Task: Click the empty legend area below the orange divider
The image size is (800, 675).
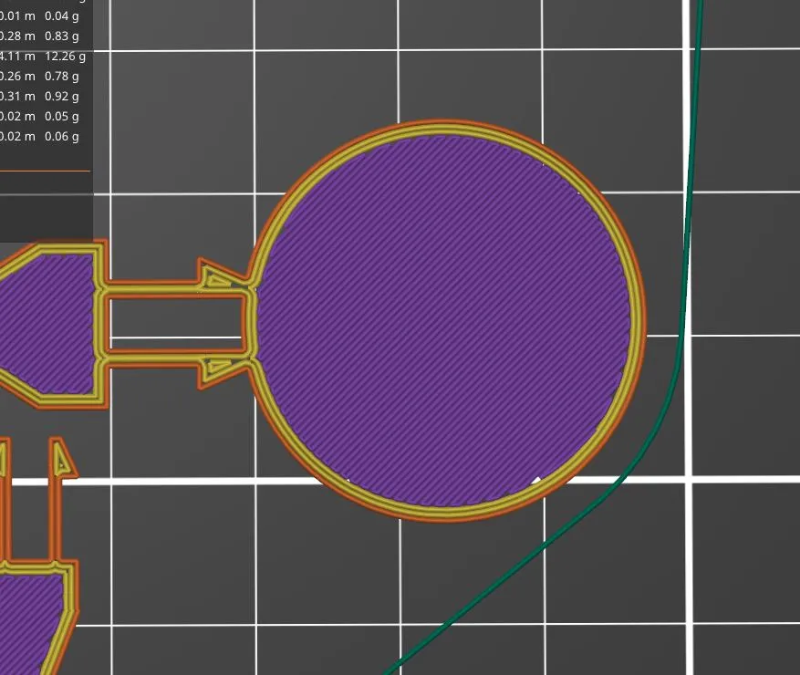Action: pos(46,205)
